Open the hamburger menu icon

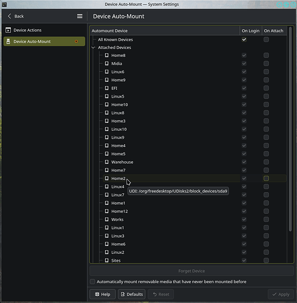[x=80, y=16]
